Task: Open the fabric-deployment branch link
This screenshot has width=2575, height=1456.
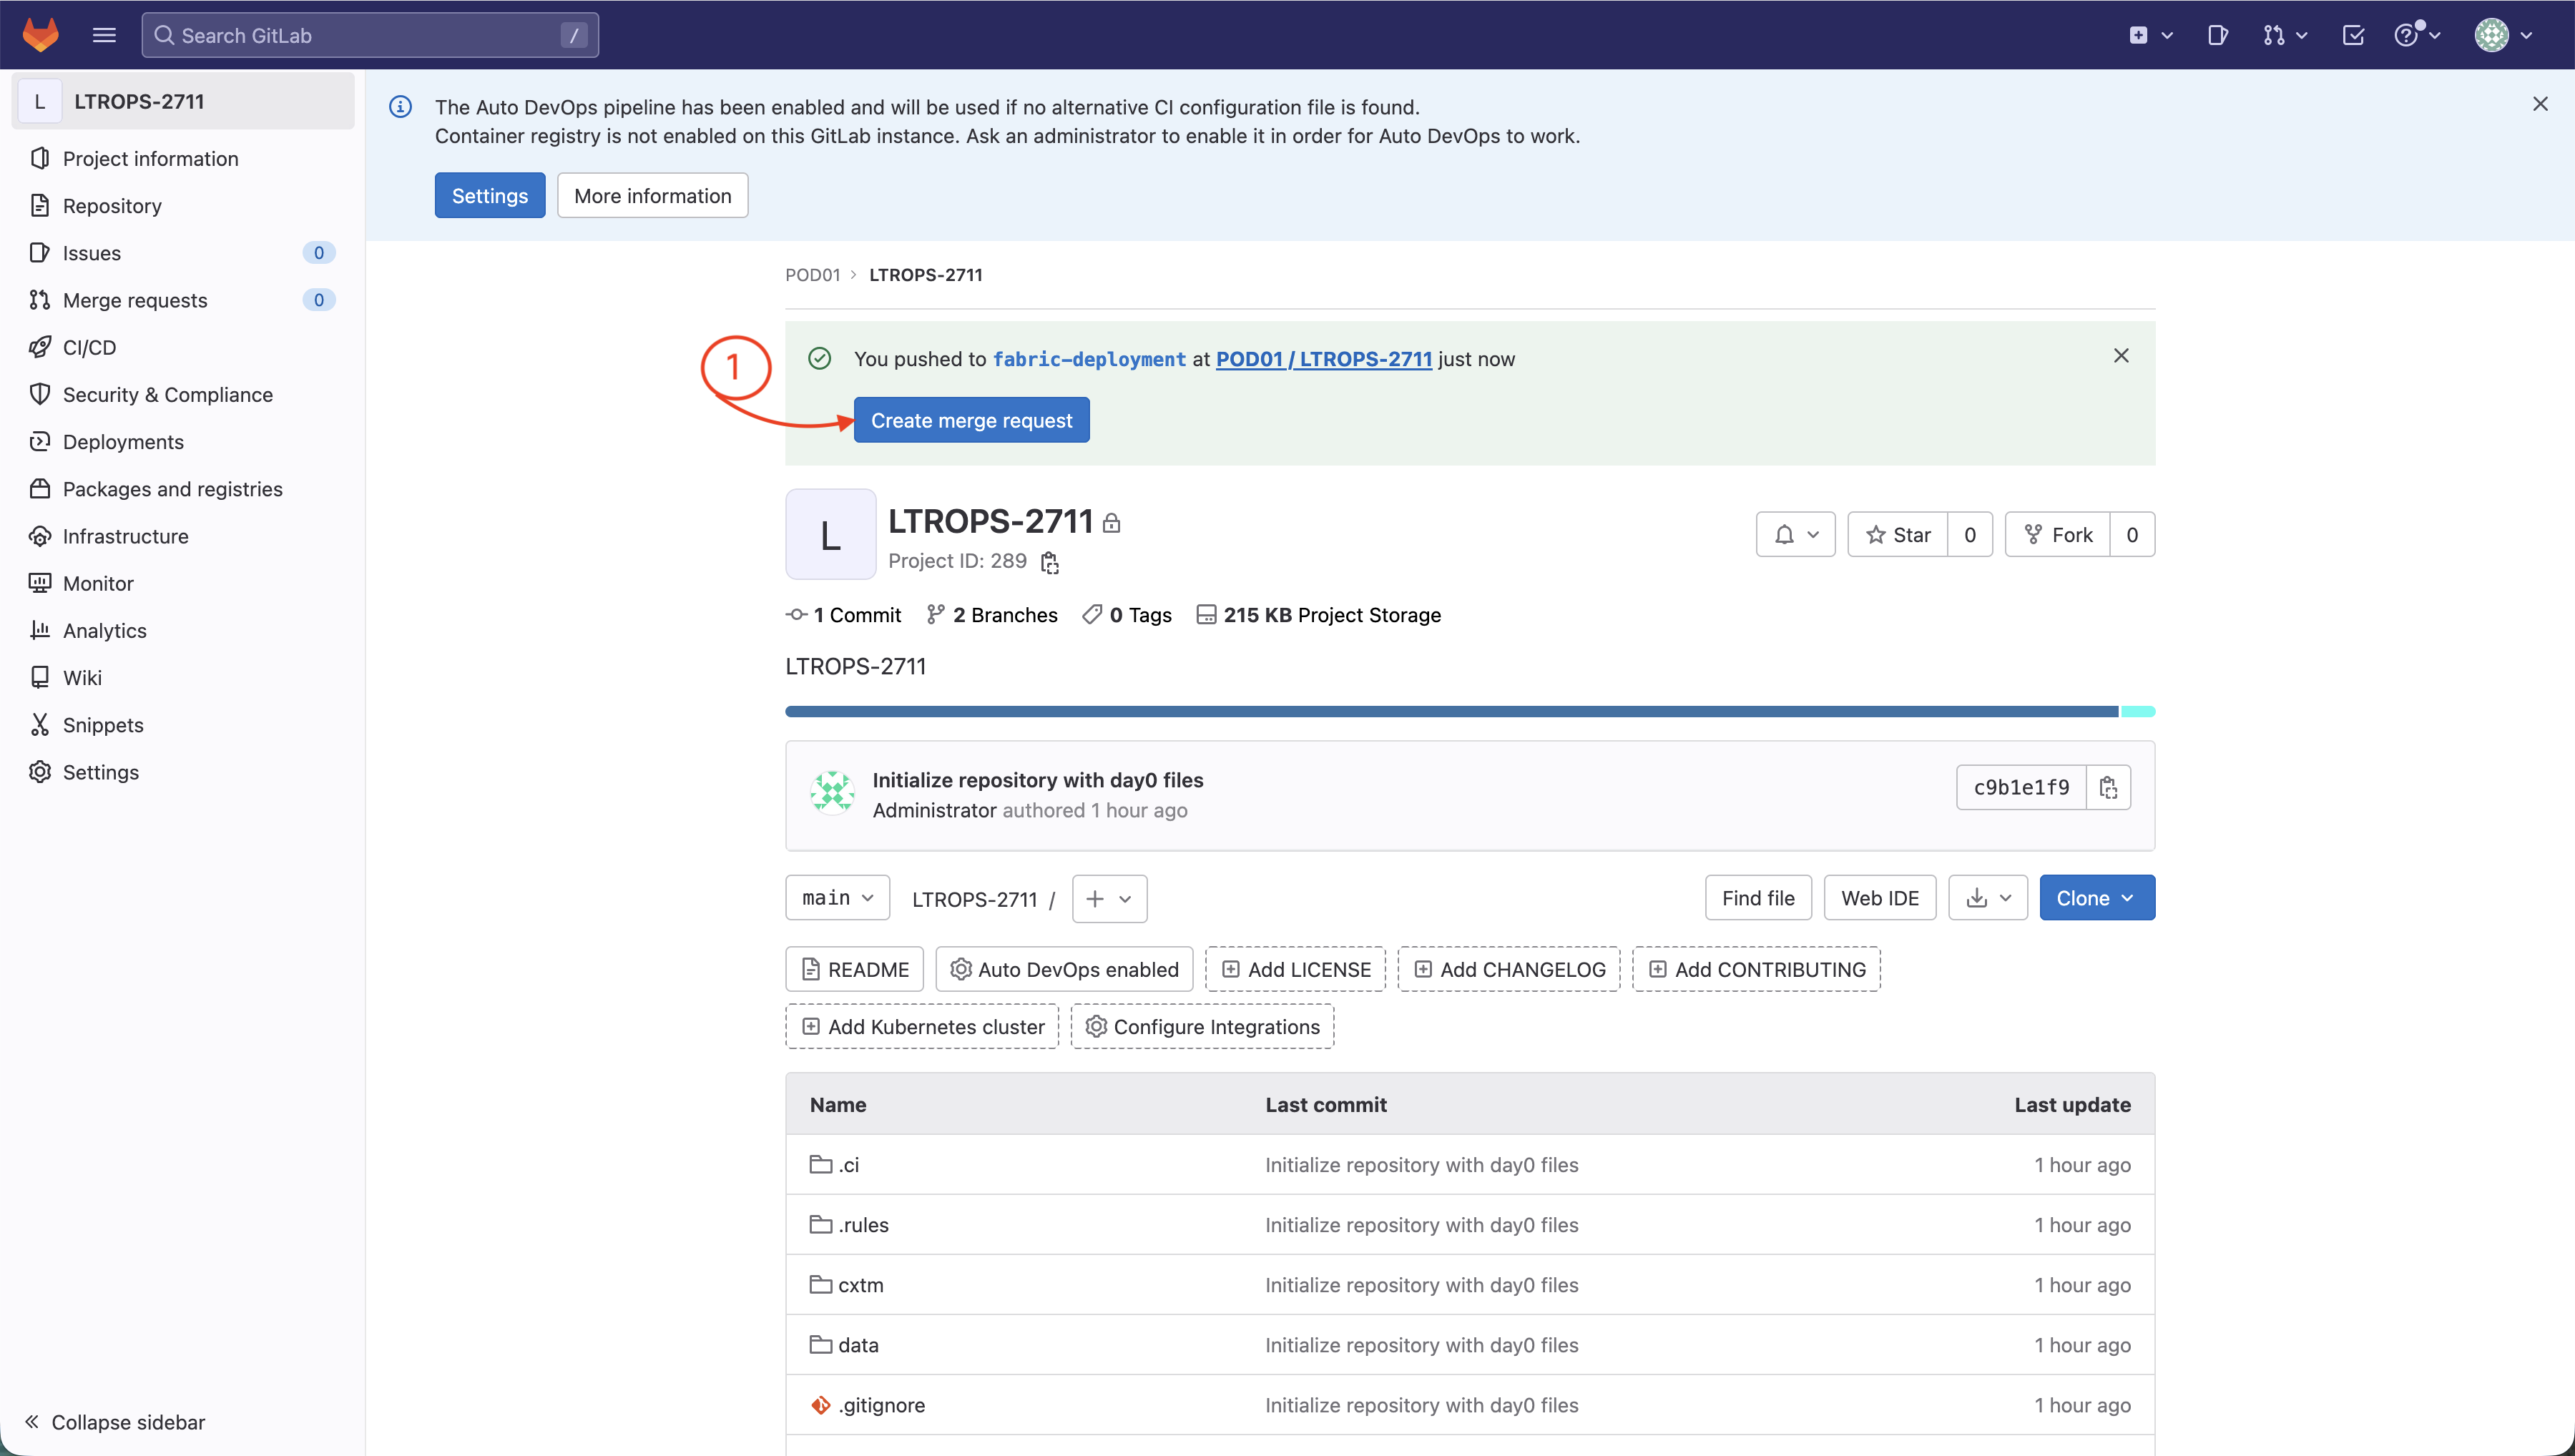Action: (1088, 359)
